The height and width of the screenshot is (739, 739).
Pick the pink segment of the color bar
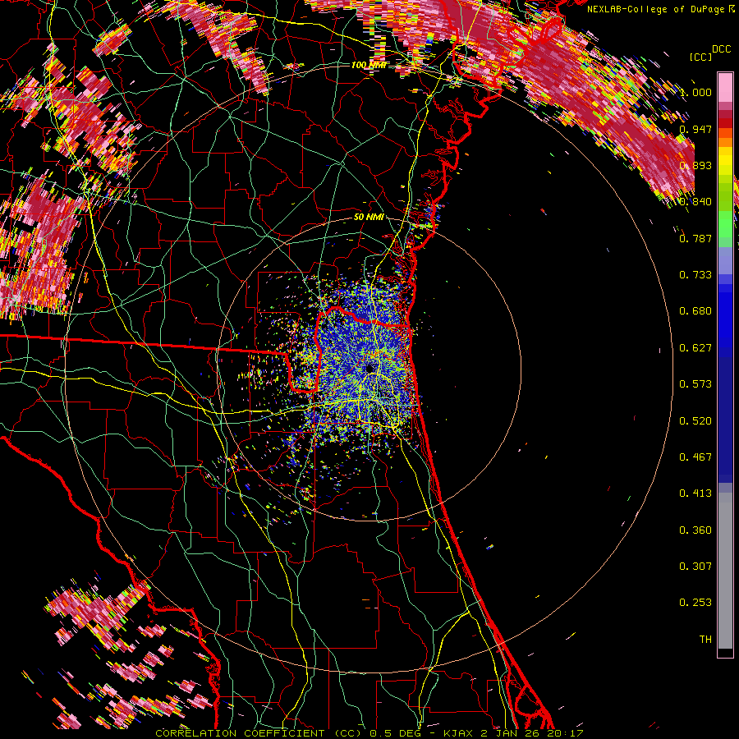pyautogui.click(x=725, y=88)
